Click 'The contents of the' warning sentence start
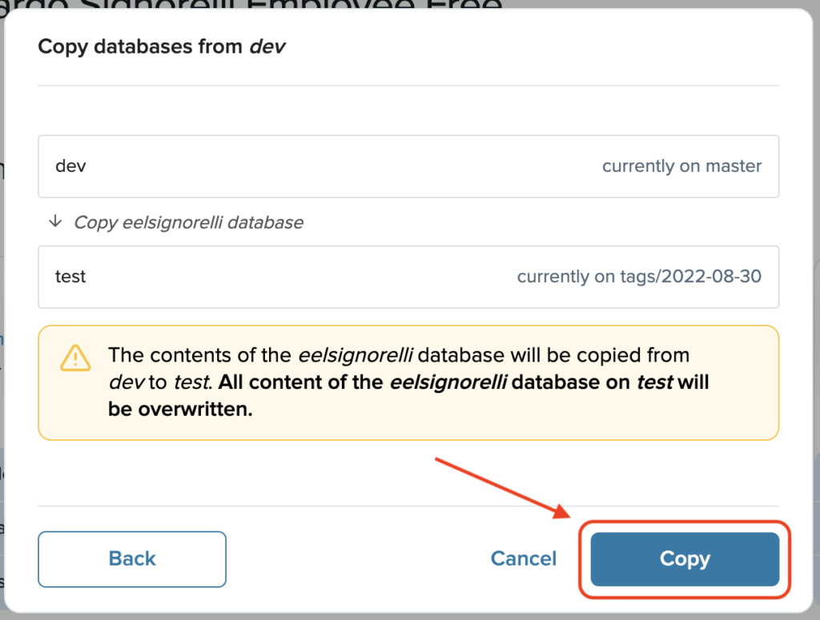This screenshot has width=820, height=620. [x=199, y=355]
